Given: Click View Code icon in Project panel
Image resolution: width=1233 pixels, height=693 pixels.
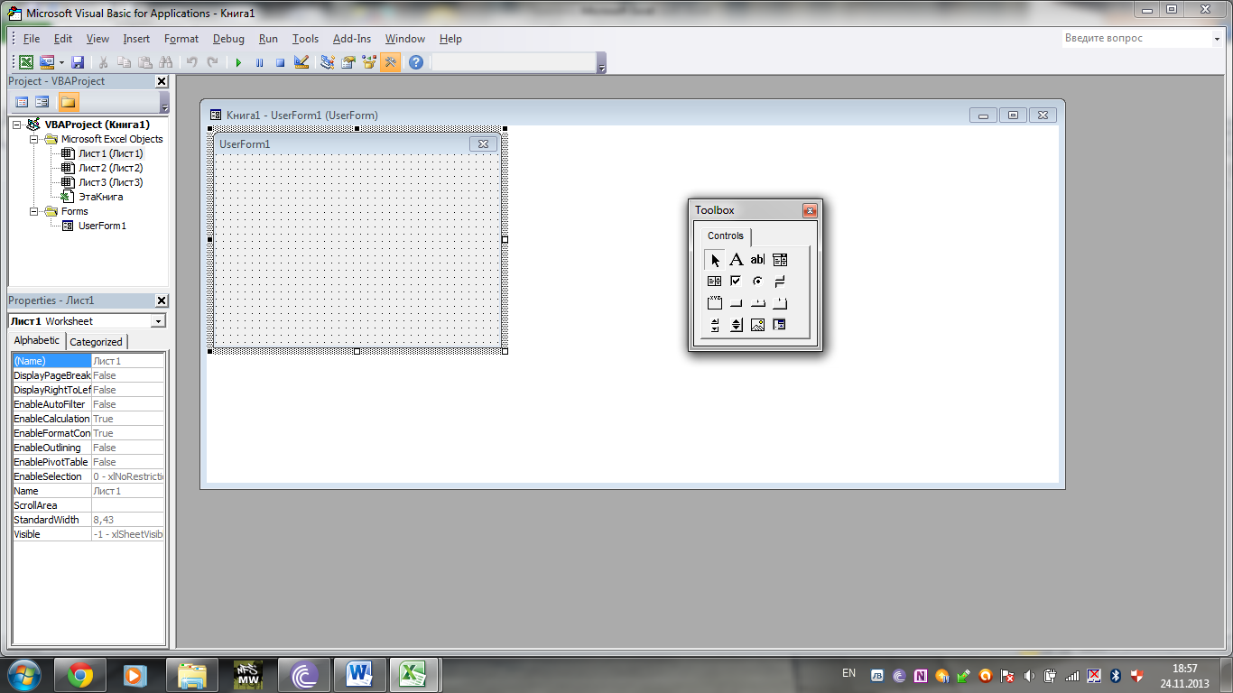Looking at the screenshot, I should coord(23,102).
